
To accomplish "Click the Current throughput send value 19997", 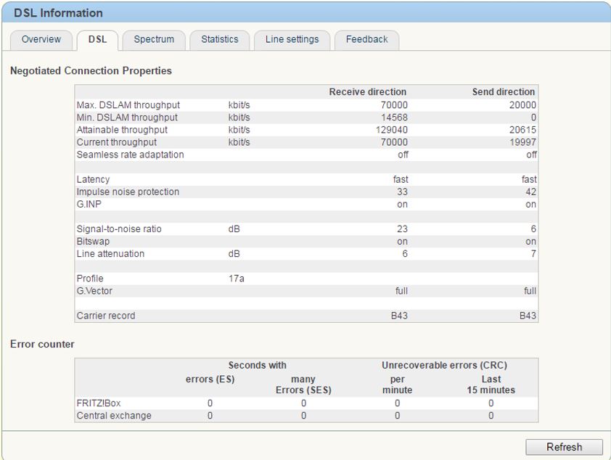I will tap(522, 142).
